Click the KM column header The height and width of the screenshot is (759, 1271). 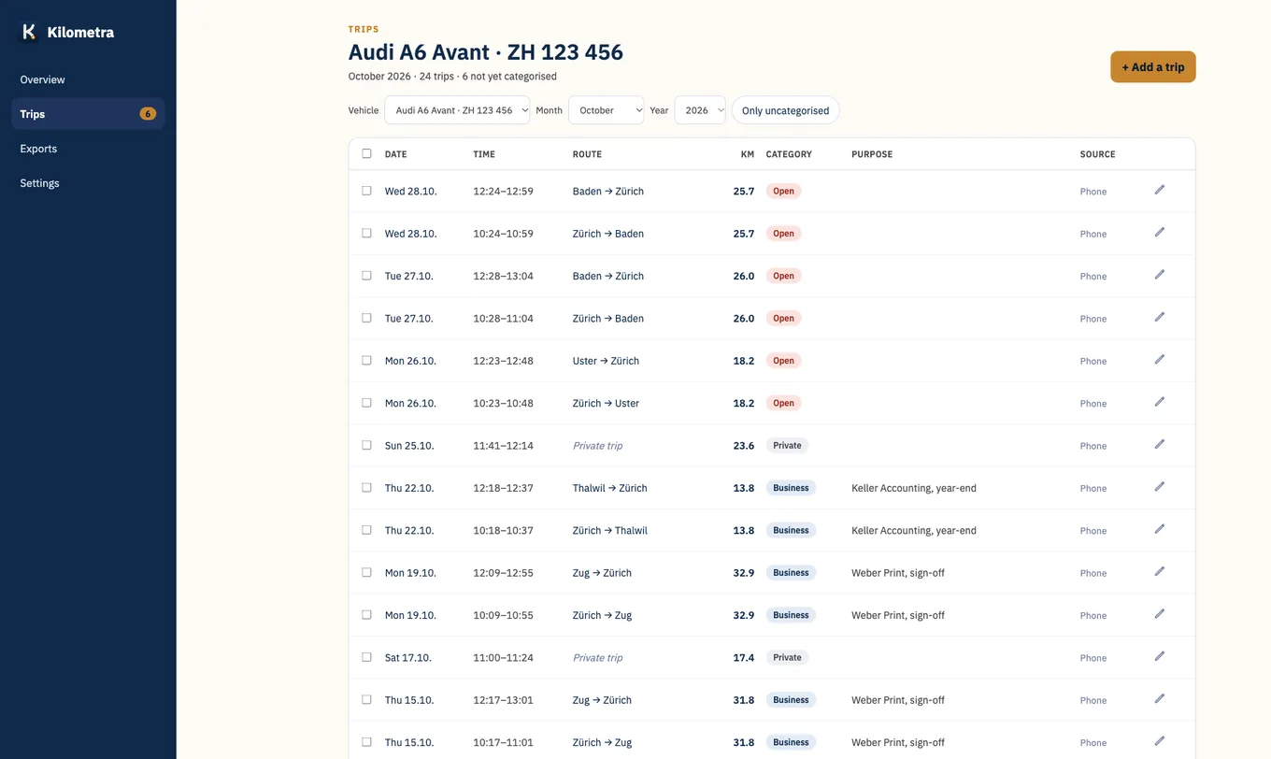[747, 154]
